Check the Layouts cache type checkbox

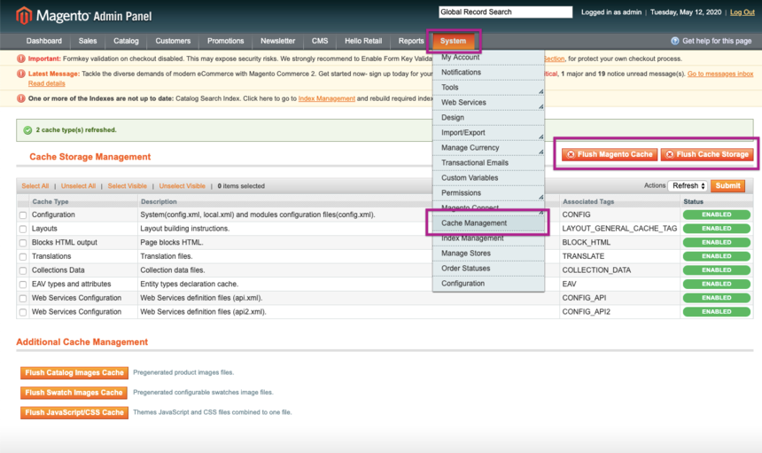pyautogui.click(x=23, y=229)
